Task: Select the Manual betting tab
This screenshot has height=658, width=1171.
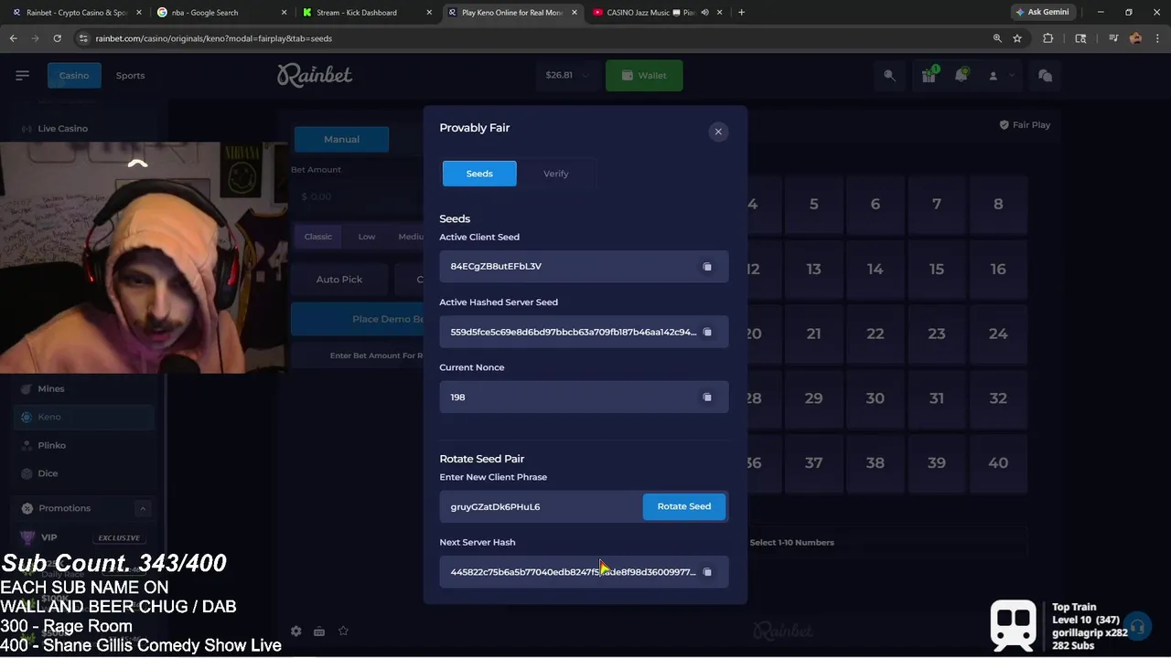Action: click(x=341, y=139)
